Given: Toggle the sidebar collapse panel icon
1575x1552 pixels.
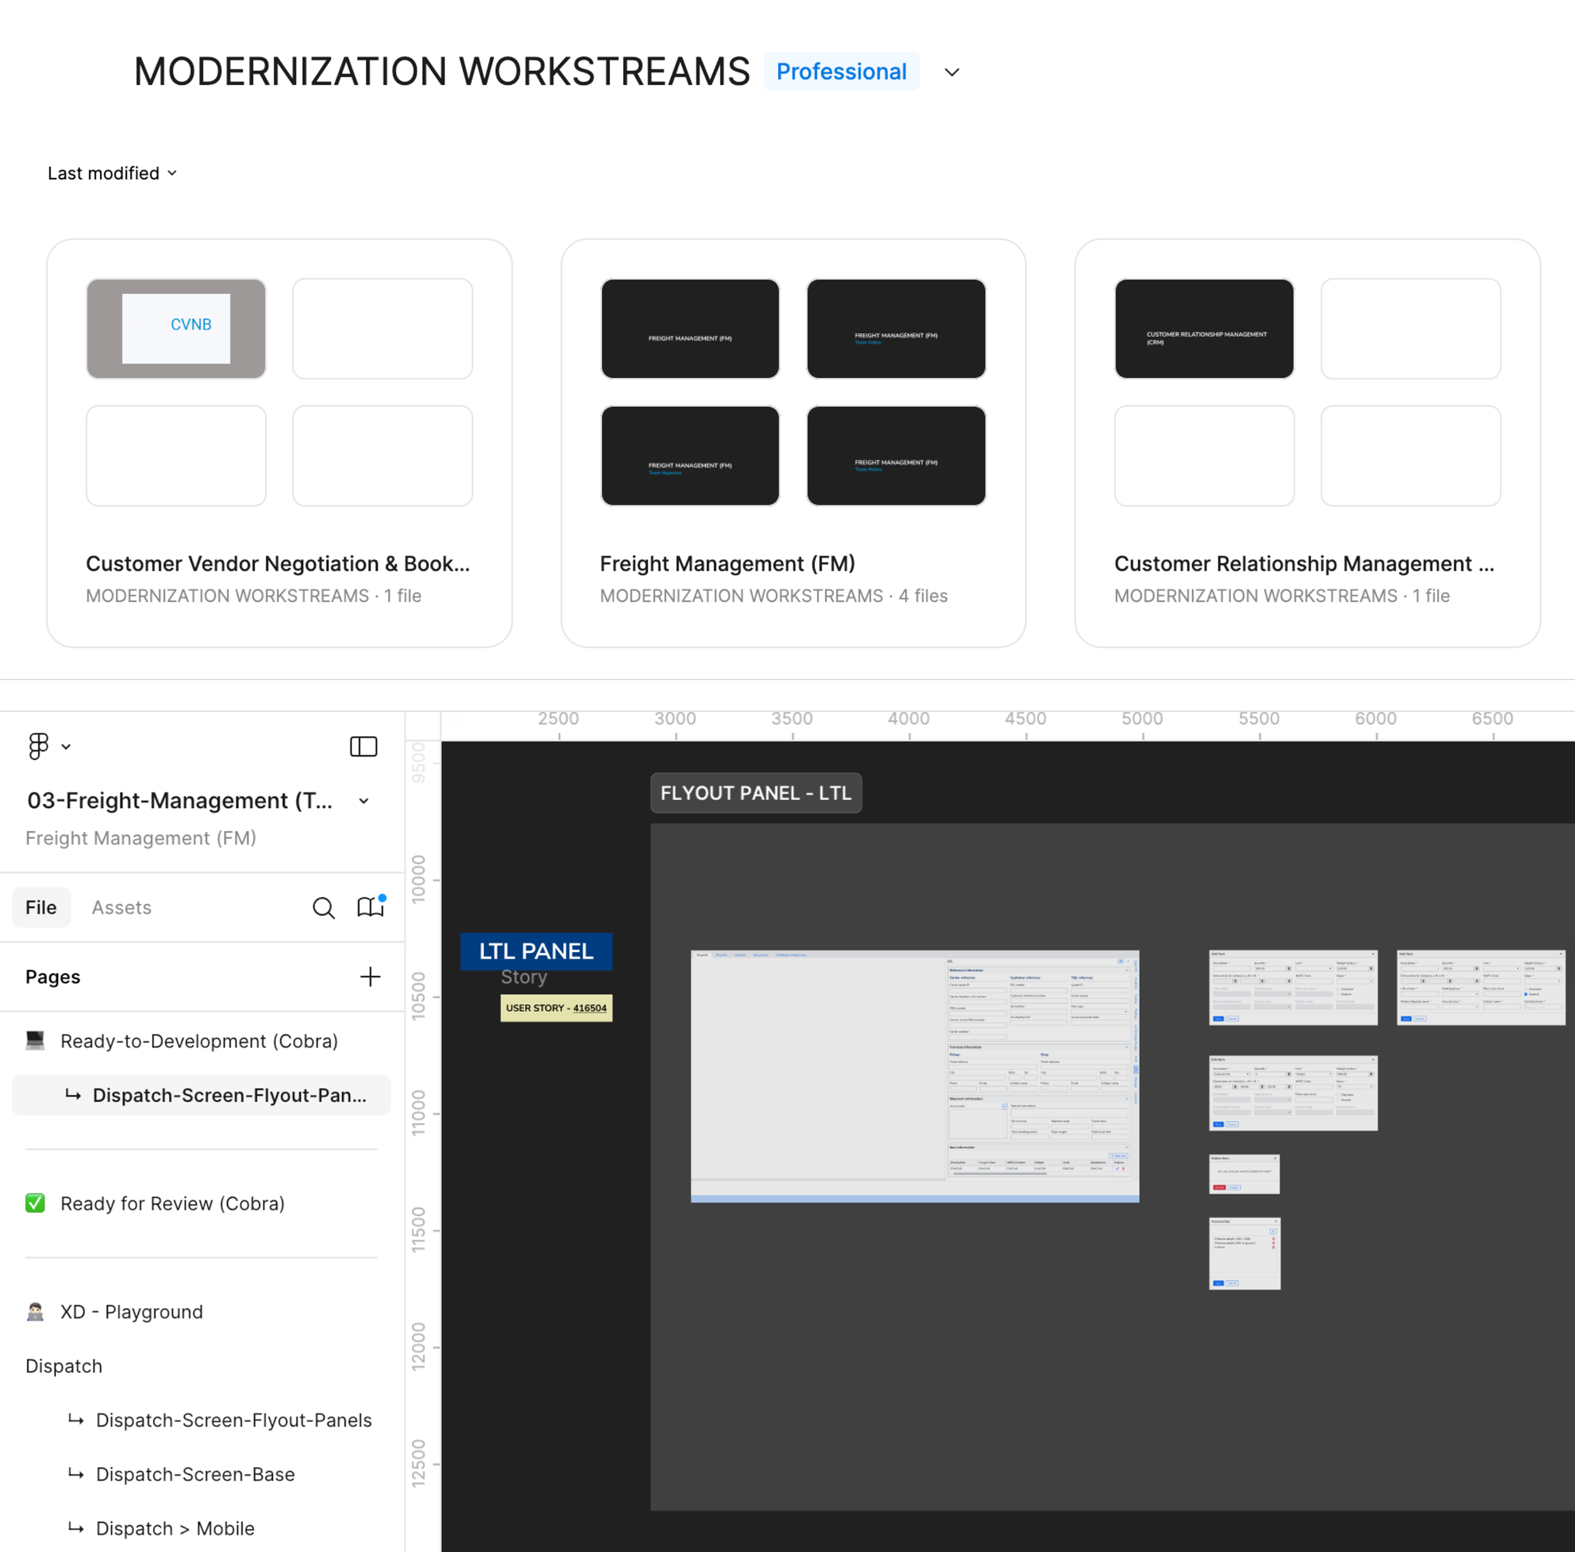Looking at the screenshot, I should 364,746.
